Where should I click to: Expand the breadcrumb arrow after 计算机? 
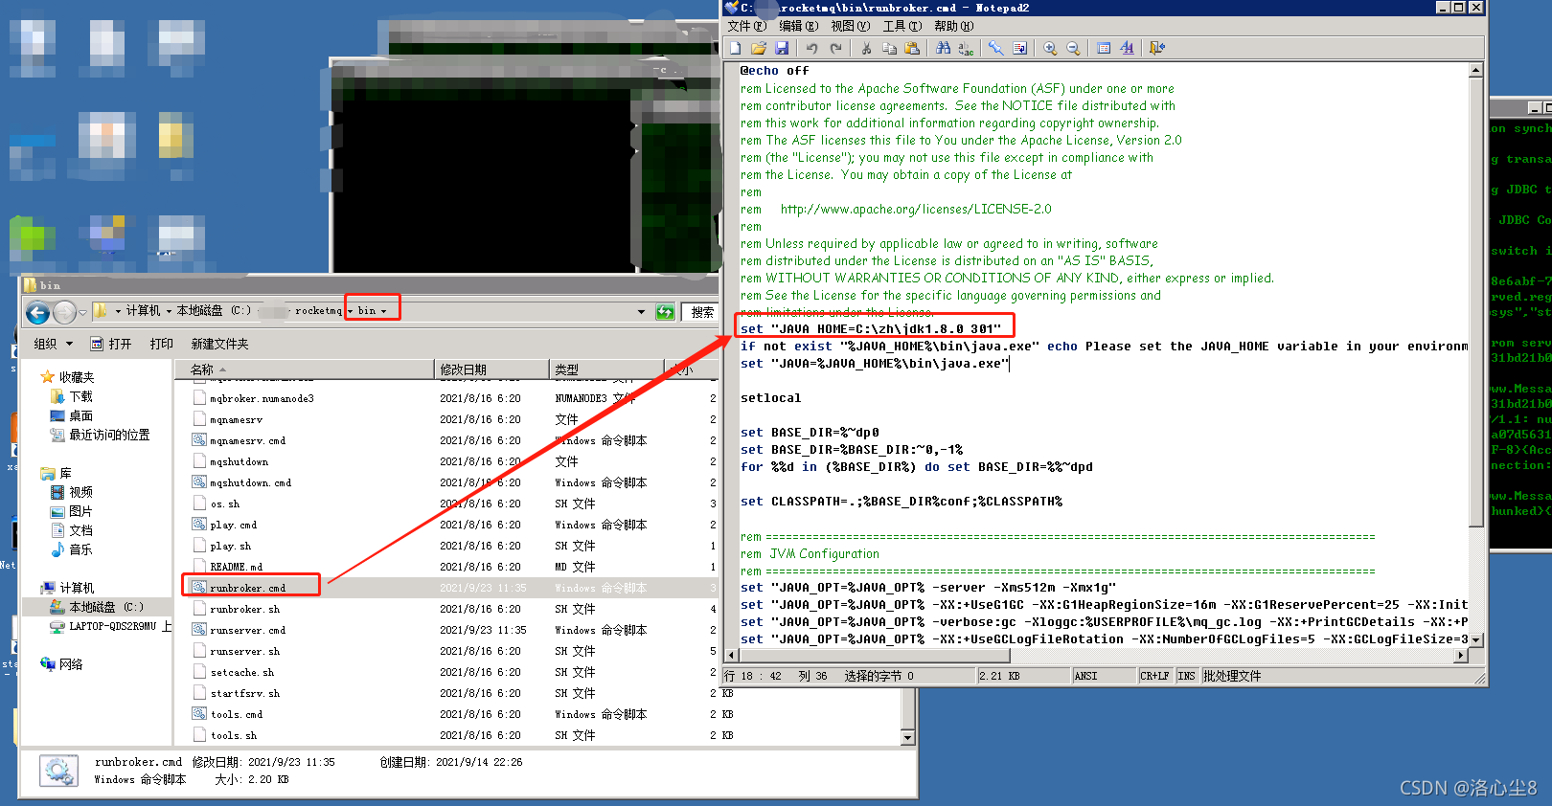tap(169, 311)
